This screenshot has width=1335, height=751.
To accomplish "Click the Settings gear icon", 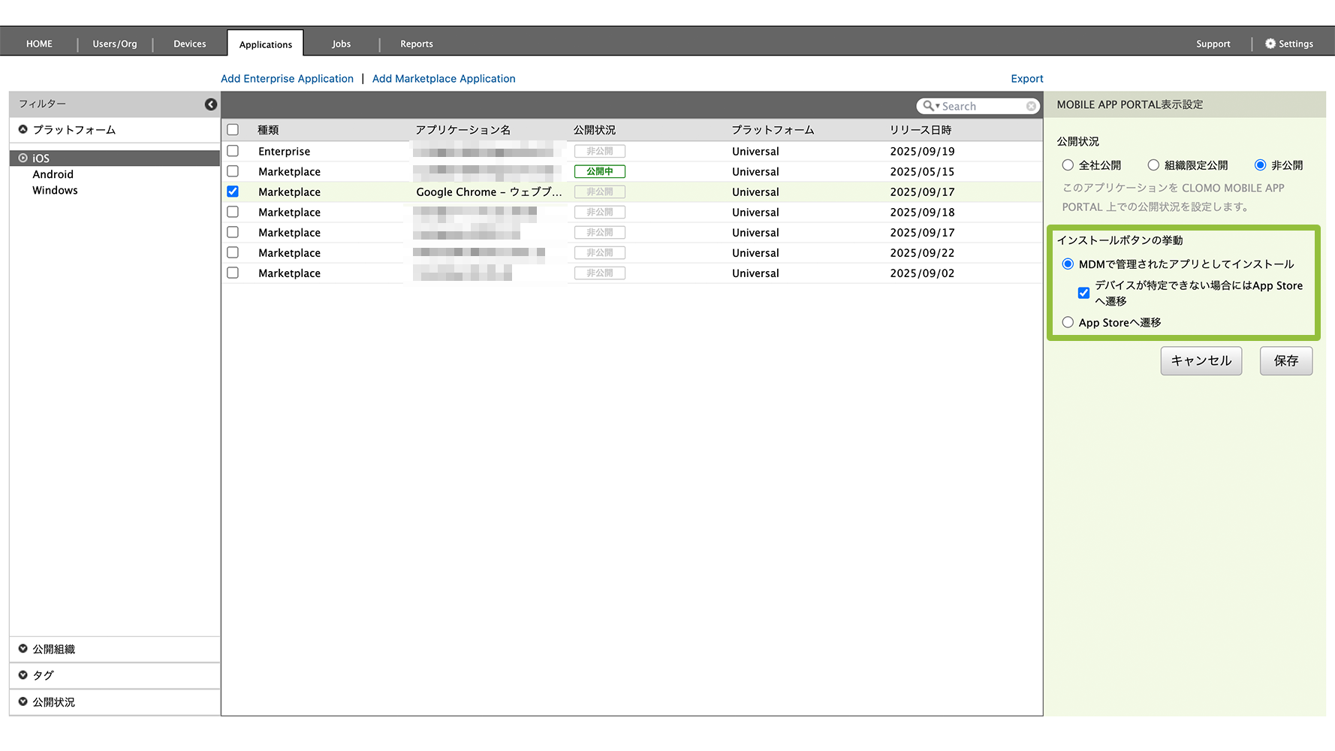I will pos(1270,44).
